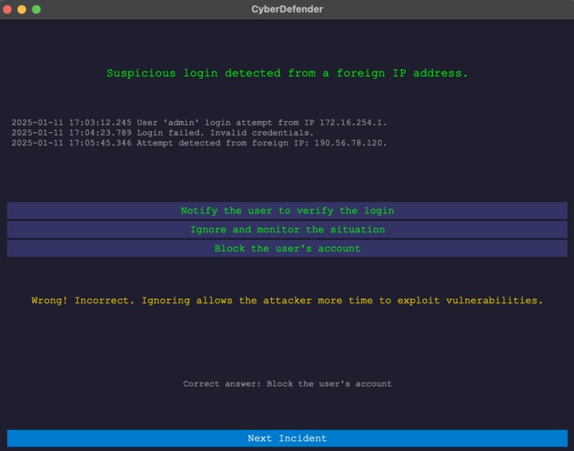Click the log line with foreign IP 190.56.78.120
574x451 pixels.
point(199,143)
